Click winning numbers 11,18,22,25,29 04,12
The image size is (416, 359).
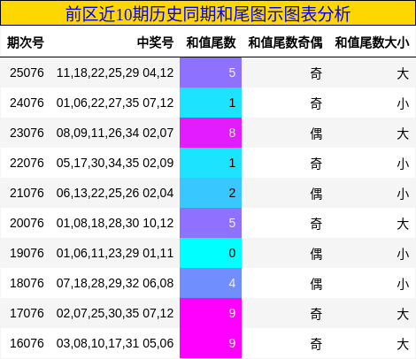tap(115, 73)
